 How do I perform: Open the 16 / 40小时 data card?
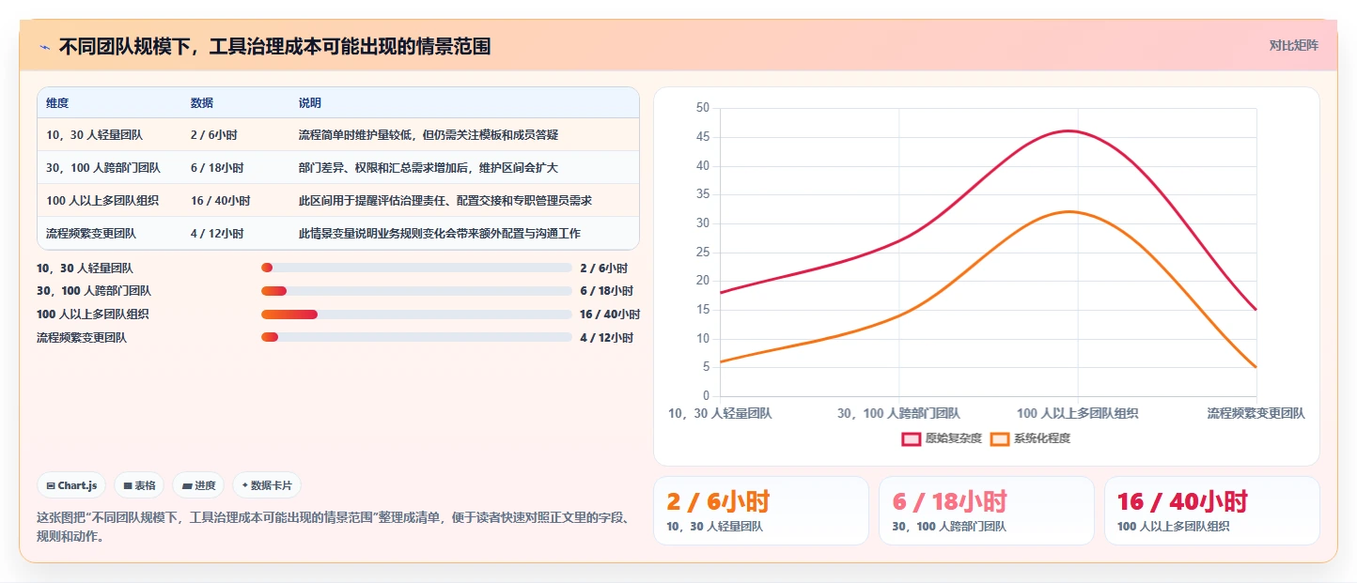(1212, 511)
